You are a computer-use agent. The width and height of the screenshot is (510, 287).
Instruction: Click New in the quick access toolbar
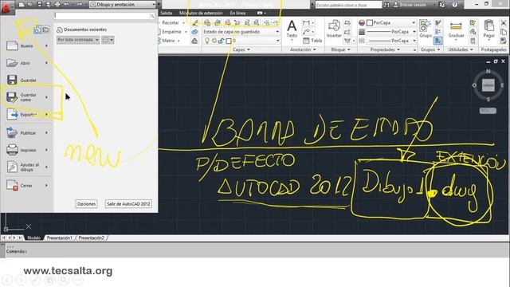click(22, 5)
